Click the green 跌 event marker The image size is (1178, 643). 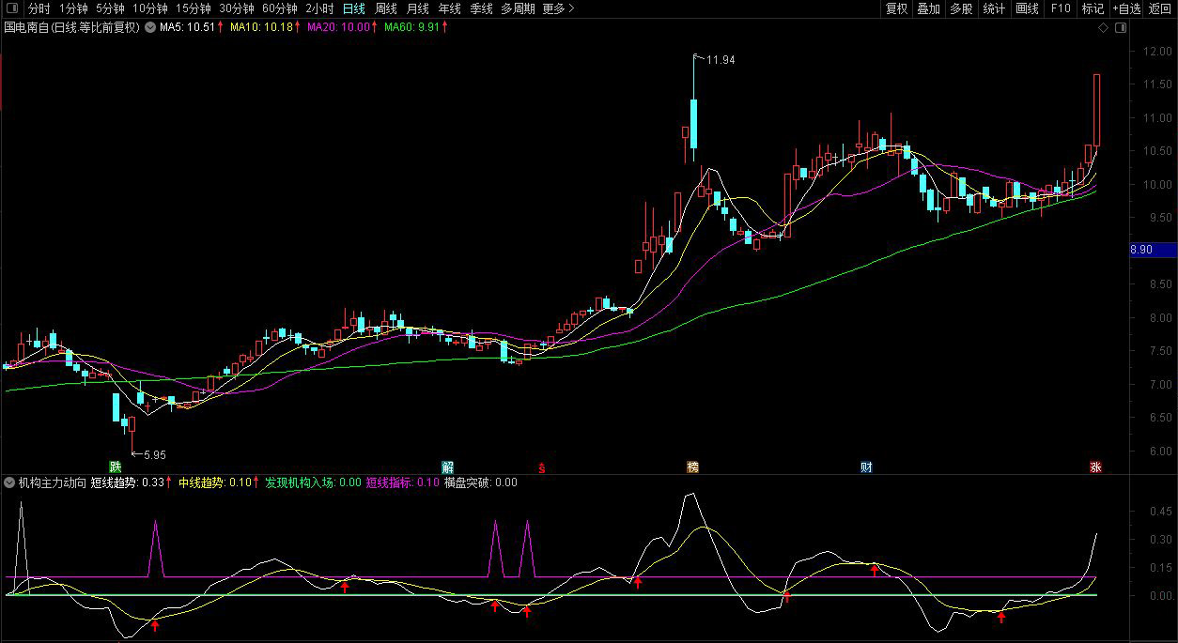(116, 467)
